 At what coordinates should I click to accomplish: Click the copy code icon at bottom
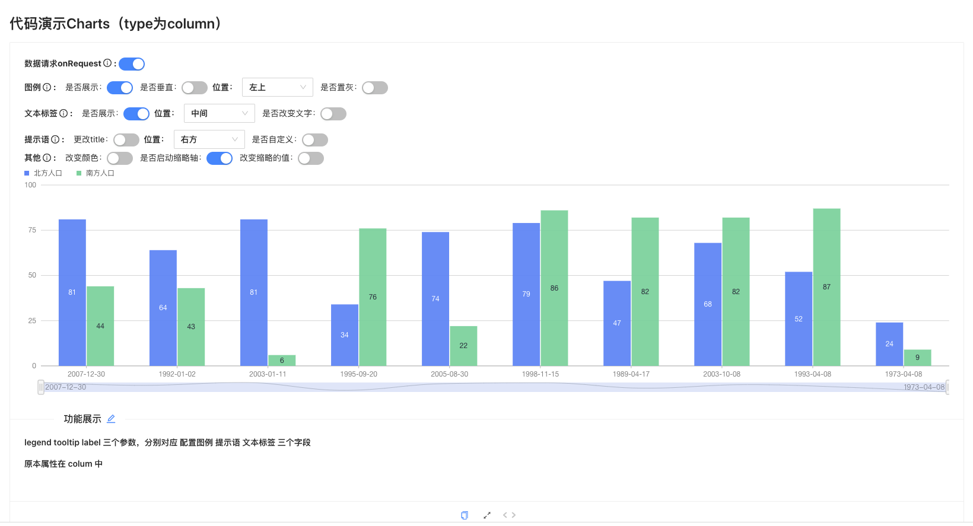tap(465, 515)
